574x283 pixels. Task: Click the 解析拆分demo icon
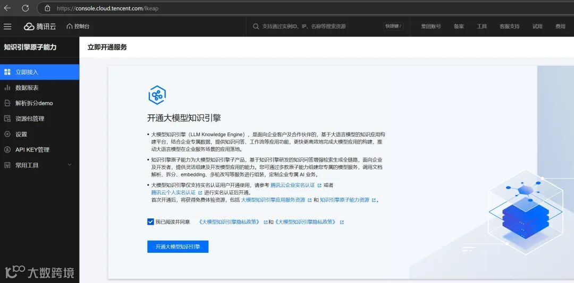tap(7, 103)
